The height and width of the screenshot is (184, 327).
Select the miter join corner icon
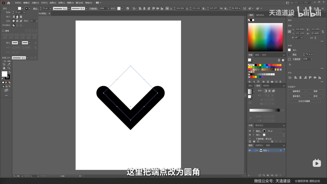click(14, 21)
